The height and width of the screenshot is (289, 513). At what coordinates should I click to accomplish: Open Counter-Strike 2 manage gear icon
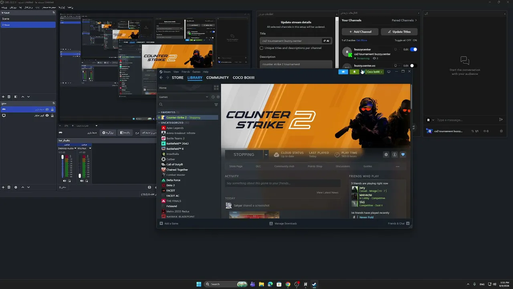point(386,155)
